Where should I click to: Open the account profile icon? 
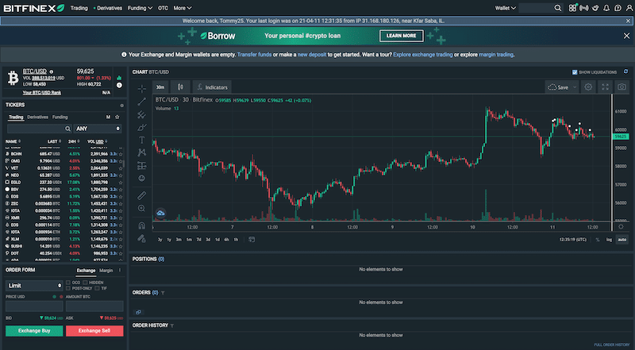coord(629,8)
